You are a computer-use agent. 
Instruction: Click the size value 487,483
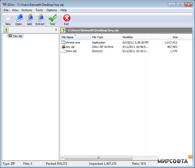click(172, 47)
